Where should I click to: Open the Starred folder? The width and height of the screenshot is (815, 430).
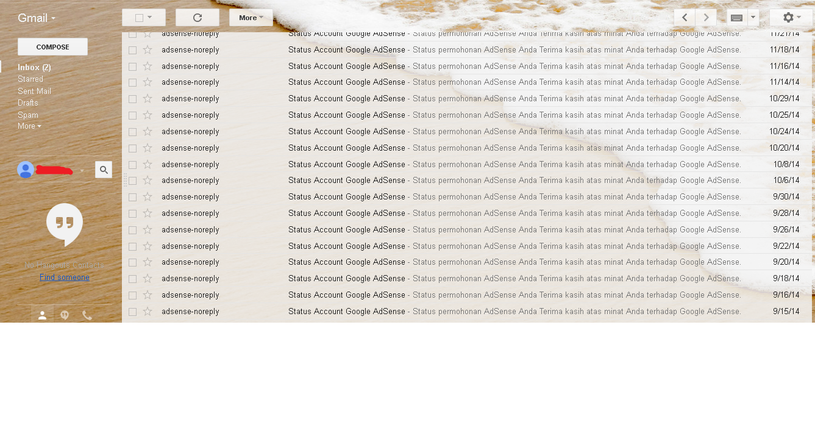[x=30, y=79]
